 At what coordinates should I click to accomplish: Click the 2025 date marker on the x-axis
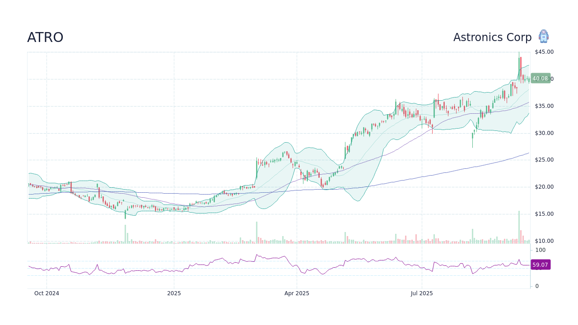coord(174,293)
